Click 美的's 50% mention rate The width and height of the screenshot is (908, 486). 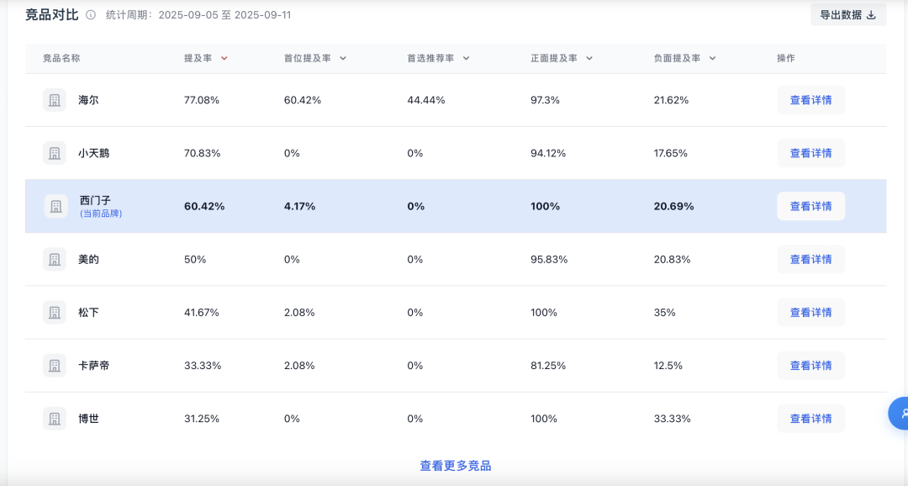click(195, 260)
